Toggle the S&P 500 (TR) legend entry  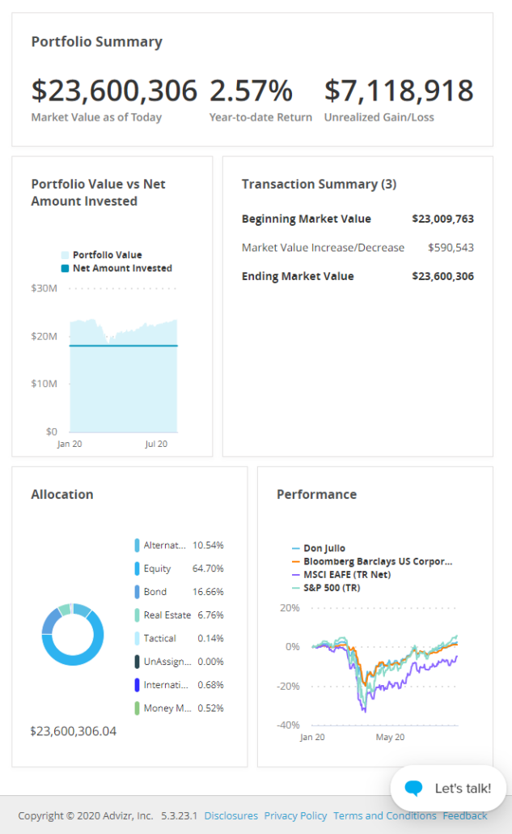tap(331, 588)
